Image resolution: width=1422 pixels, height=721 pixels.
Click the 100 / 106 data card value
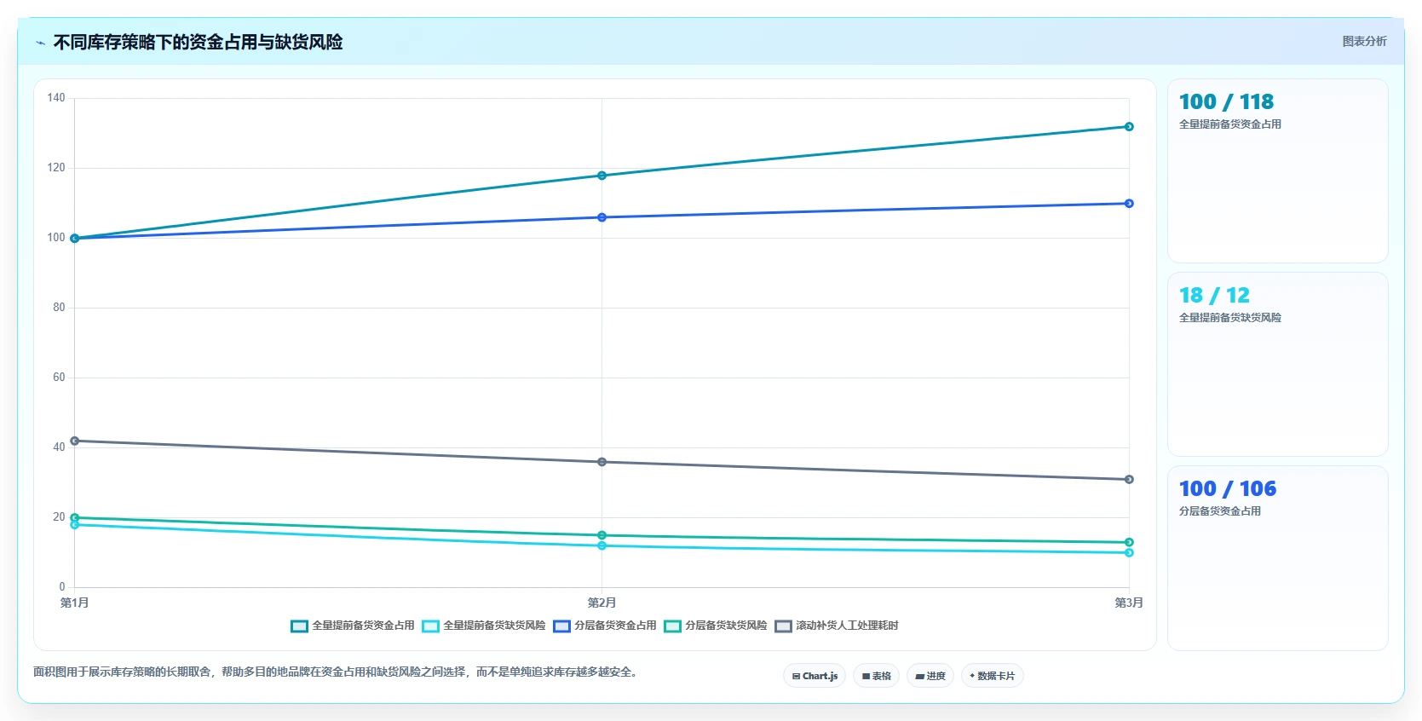pyautogui.click(x=1228, y=489)
